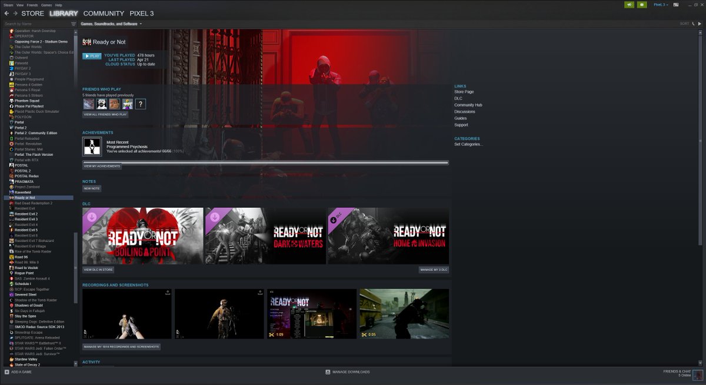Click upload icon on first screenshot
Image resolution: width=706 pixels, height=385 pixels.
pyautogui.click(x=168, y=293)
